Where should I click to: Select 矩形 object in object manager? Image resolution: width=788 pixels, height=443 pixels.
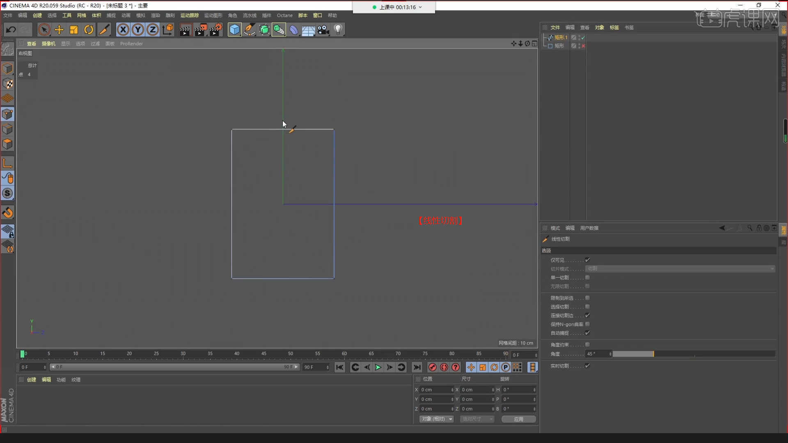click(559, 46)
